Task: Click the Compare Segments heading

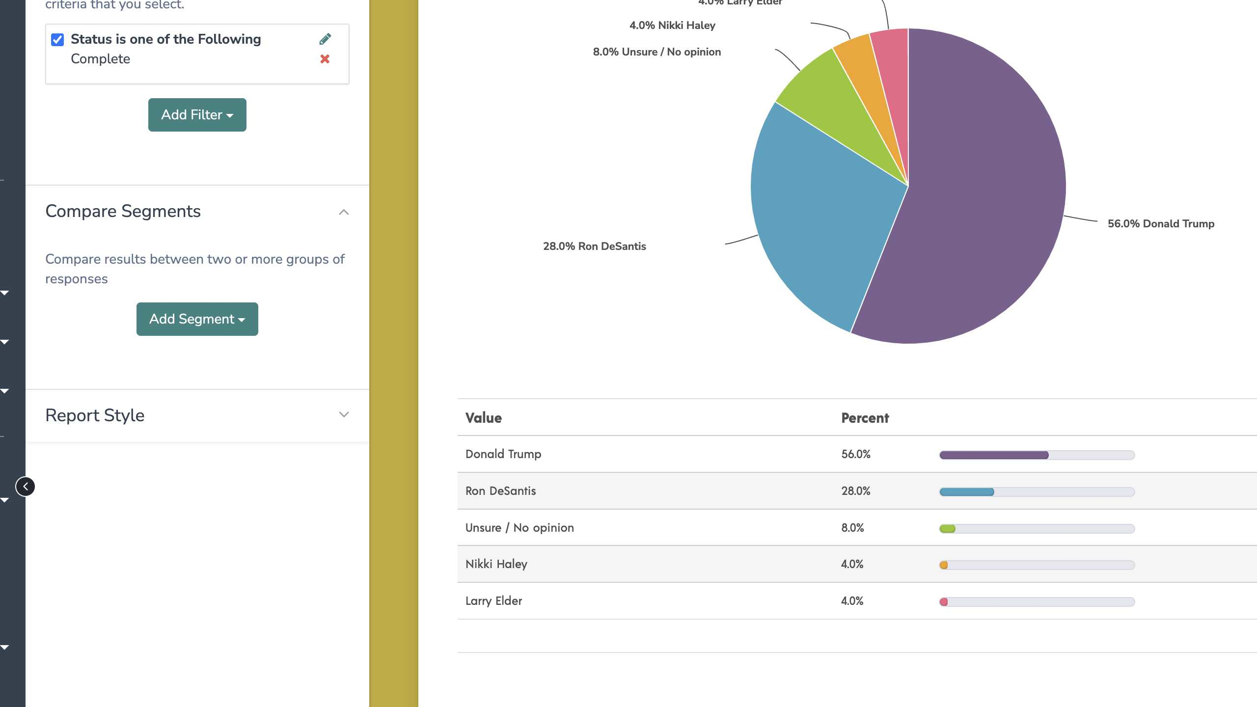Action: [x=123, y=211]
